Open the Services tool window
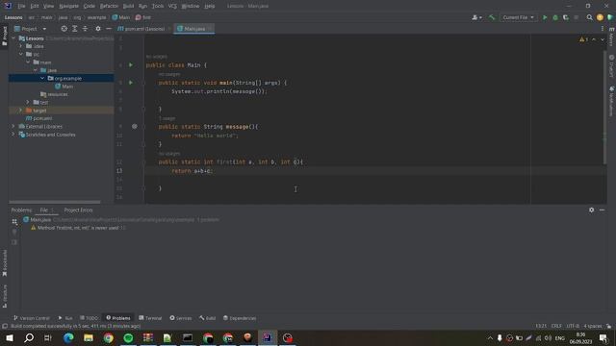The height and width of the screenshot is (346, 616). point(181,318)
